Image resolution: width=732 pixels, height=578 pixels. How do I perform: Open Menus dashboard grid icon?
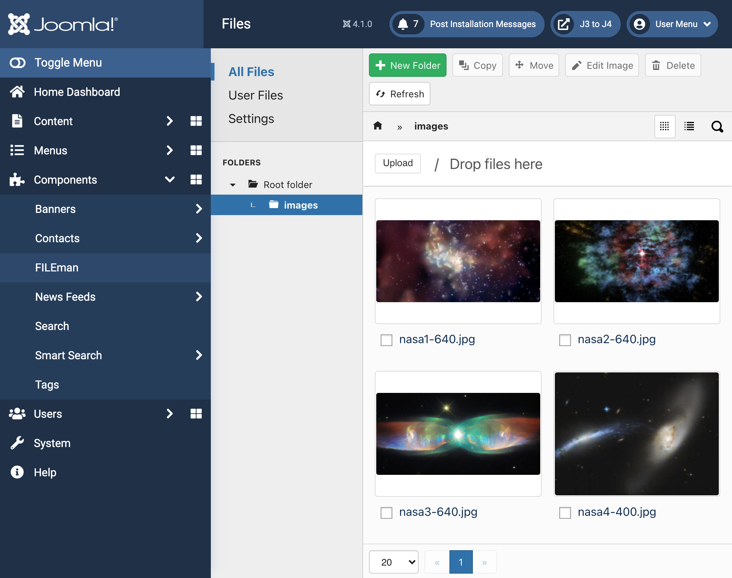click(196, 150)
